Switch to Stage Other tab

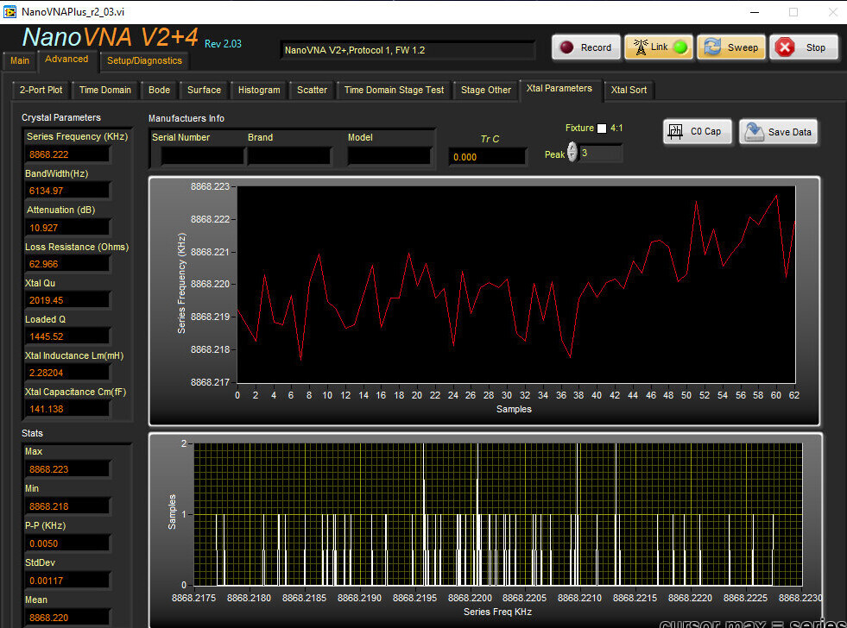(486, 90)
